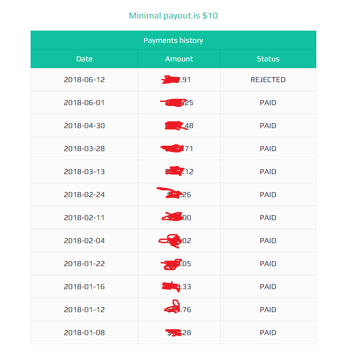Click the 2018-01-16 date cell
355x359 pixels.
[84, 287]
